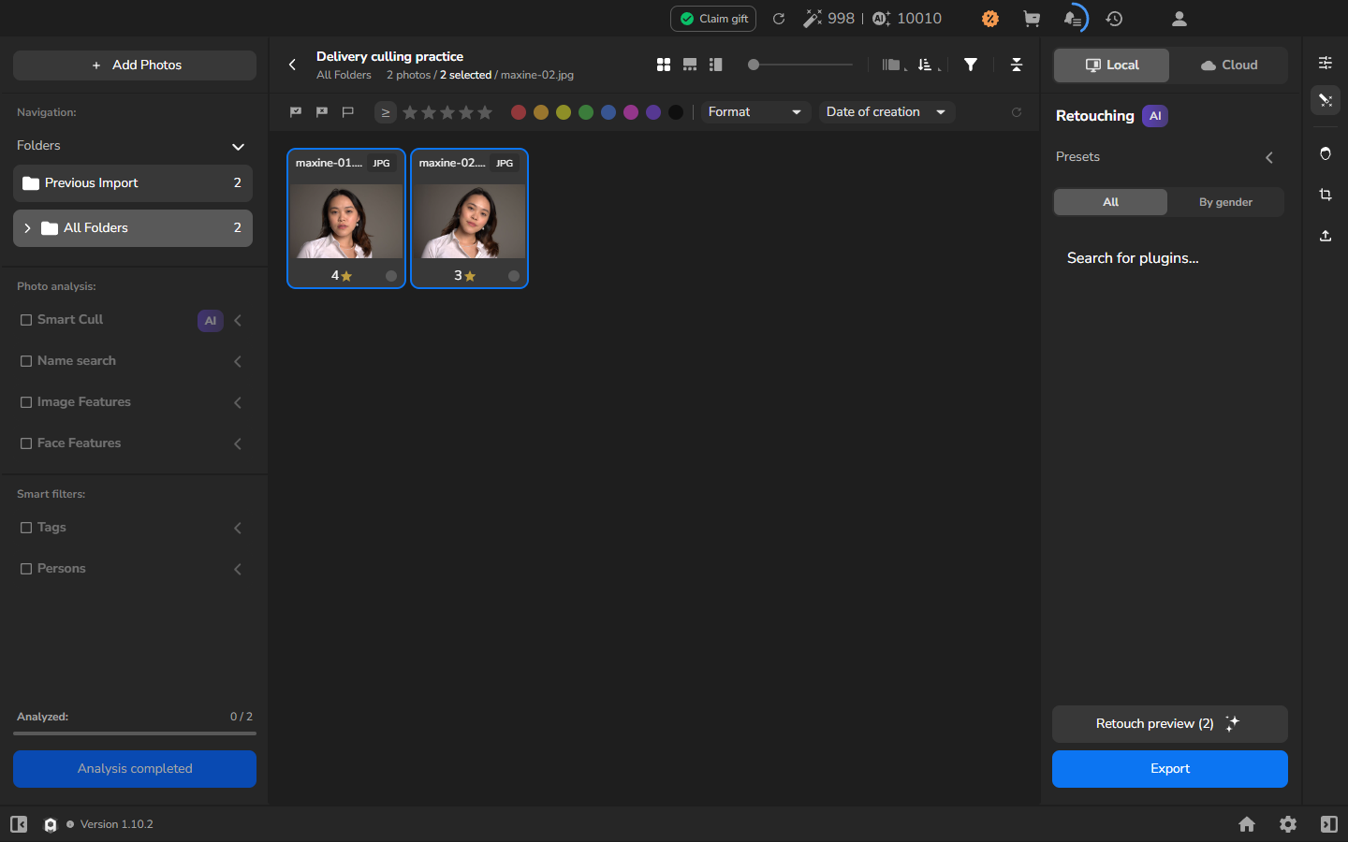This screenshot has height=842, width=1348.
Task: Click the blue Export button
Action: (1170, 769)
